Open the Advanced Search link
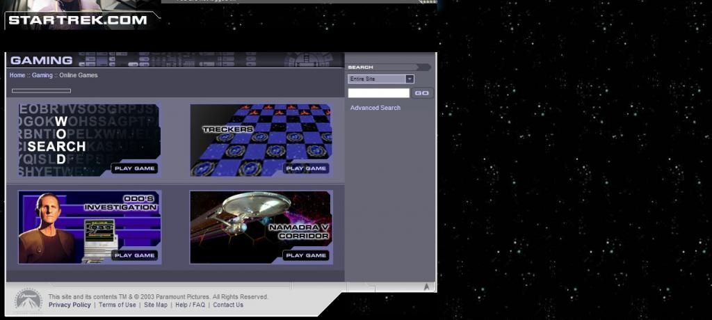712x320 pixels. click(375, 108)
